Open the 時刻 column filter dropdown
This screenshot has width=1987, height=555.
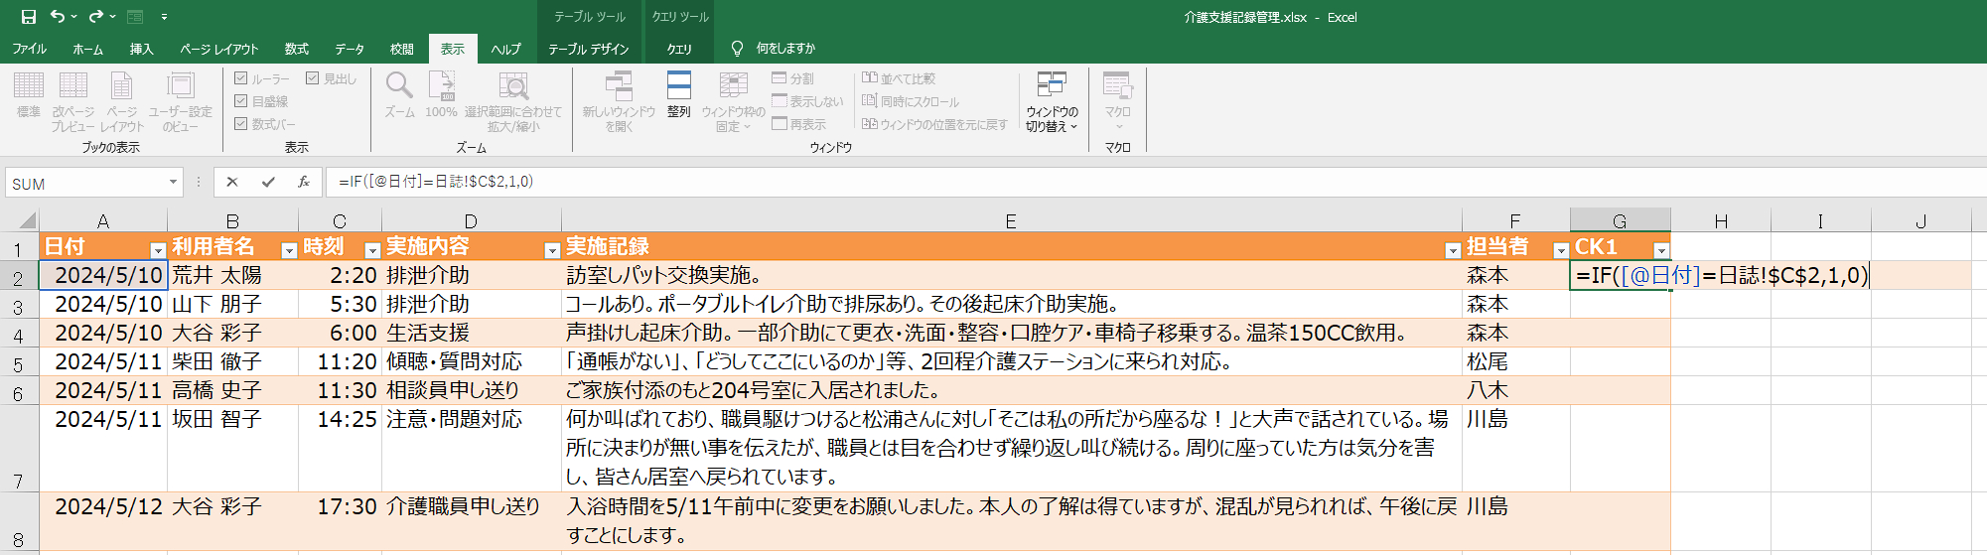tap(372, 250)
